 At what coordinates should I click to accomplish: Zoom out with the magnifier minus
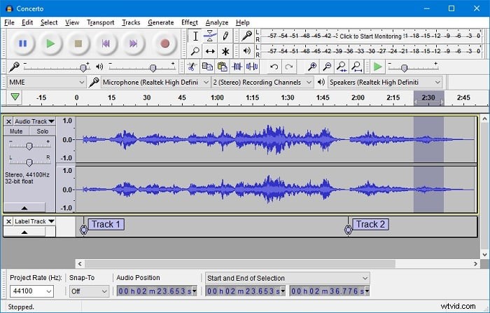327,67
